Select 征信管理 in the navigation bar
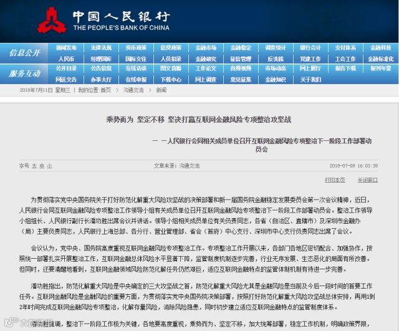This screenshot has width=399, height=331. (241, 59)
